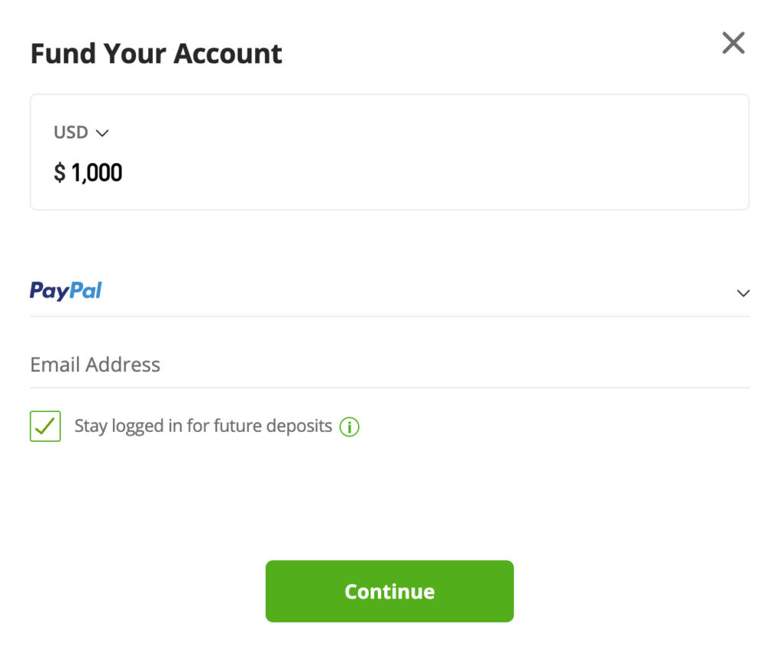Click the 'Stay logged in for future deposits' label
782x654 pixels.
(202, 426)
